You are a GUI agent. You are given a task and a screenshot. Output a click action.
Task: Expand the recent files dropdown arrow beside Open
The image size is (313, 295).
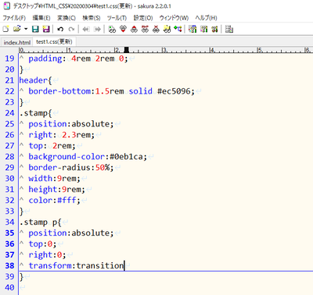click(26, 29)
